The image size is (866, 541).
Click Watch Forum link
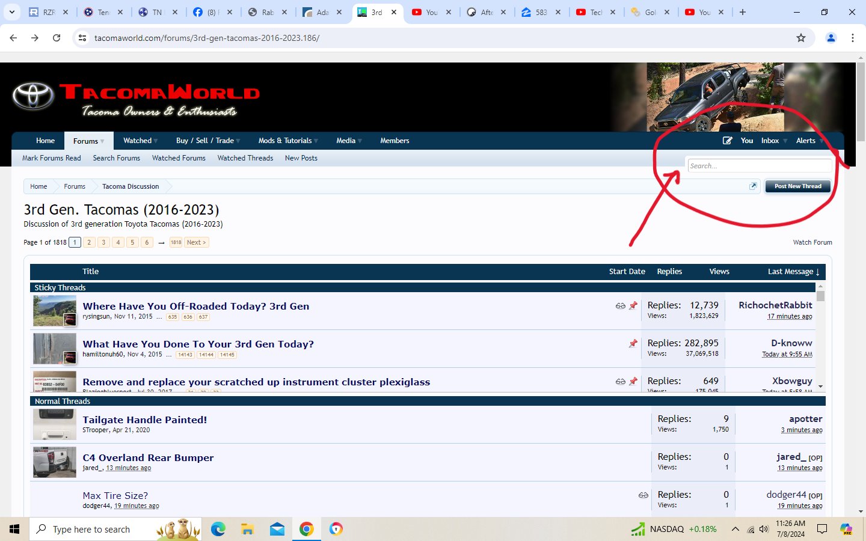(812, 242)
